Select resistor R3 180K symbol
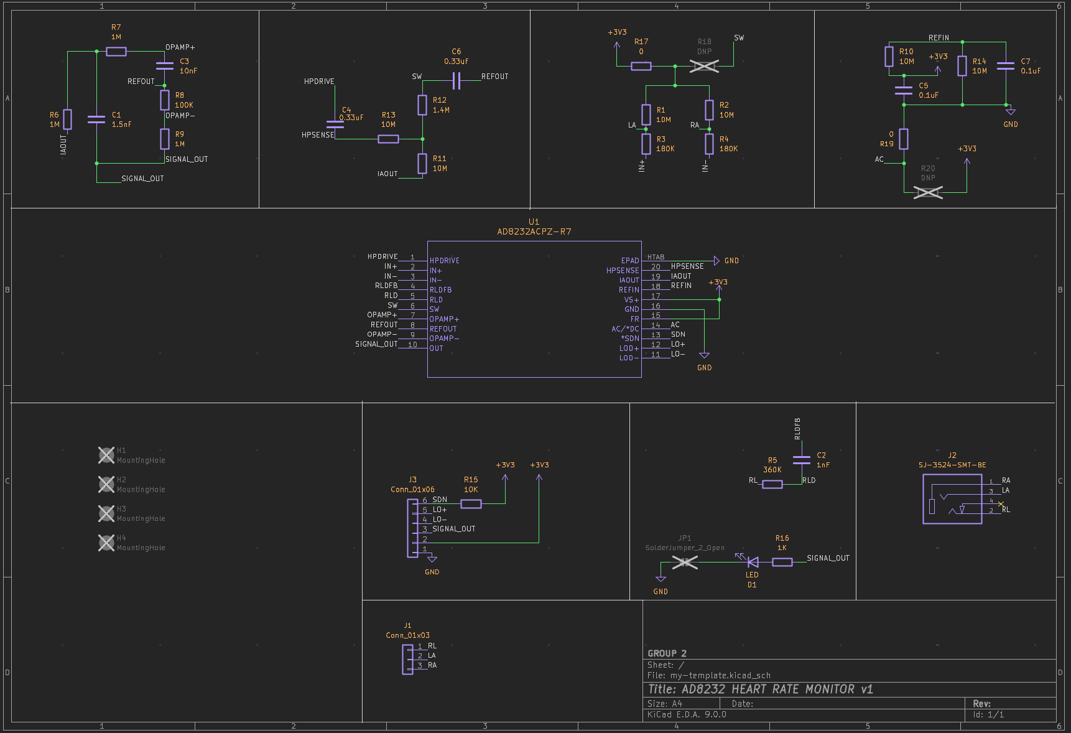This screenshot has width=1071, height=733. pos(646,144)
